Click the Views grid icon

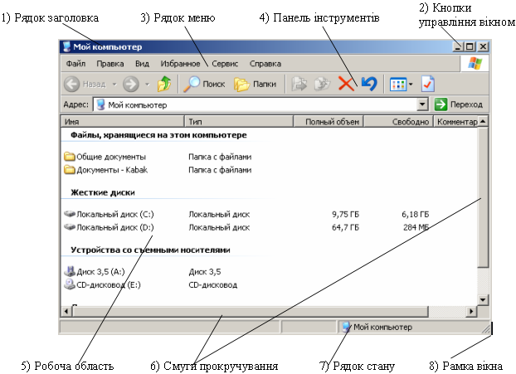click(x=398, y=85)
